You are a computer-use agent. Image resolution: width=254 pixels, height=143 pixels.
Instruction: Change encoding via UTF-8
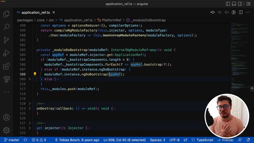click(x=175, y=140)
